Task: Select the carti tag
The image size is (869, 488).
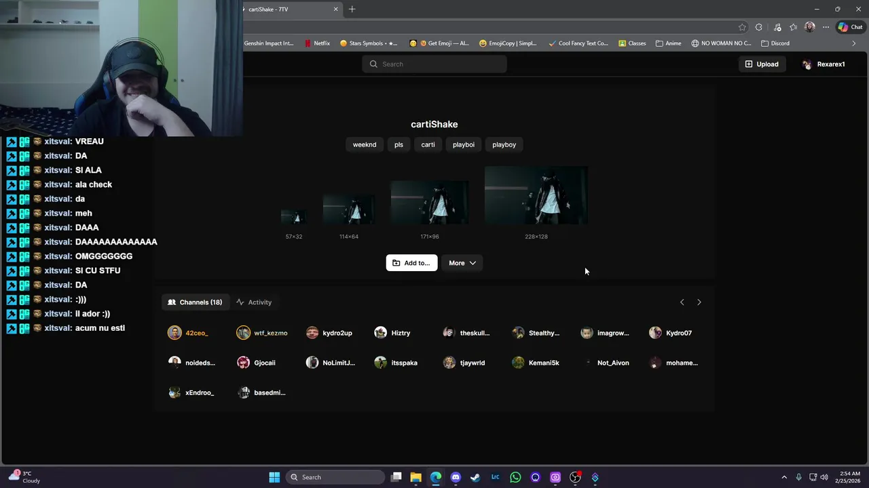Action: 428,144
